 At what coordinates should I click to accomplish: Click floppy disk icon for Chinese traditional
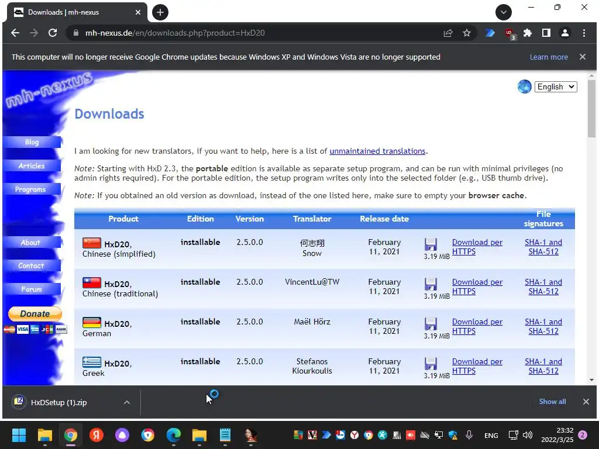431,284
